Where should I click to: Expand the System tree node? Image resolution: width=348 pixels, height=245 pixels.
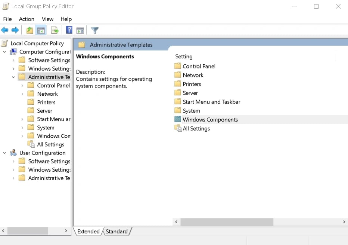tap(22, 128)
